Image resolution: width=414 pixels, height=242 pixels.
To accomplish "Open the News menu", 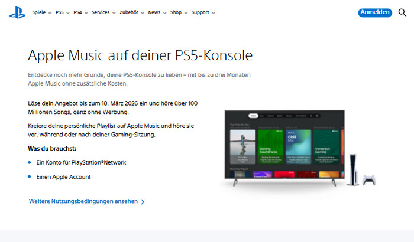I will coord(157,12).
